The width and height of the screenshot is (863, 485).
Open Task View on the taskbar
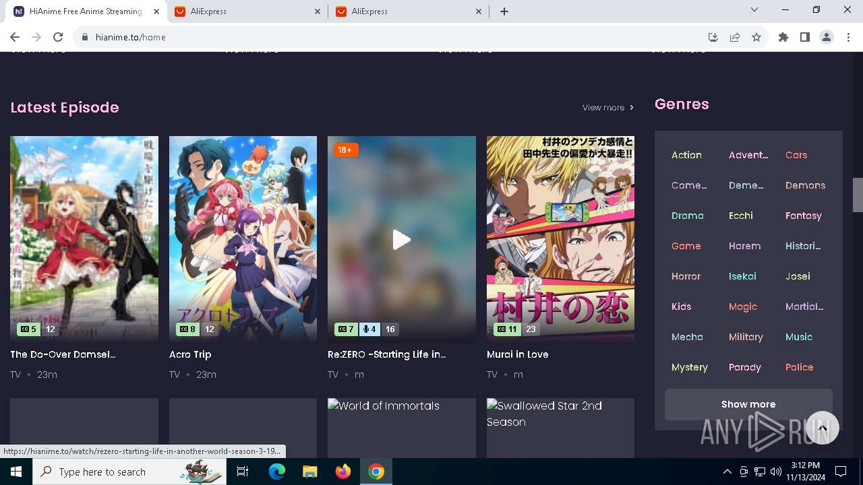(243, 472)
